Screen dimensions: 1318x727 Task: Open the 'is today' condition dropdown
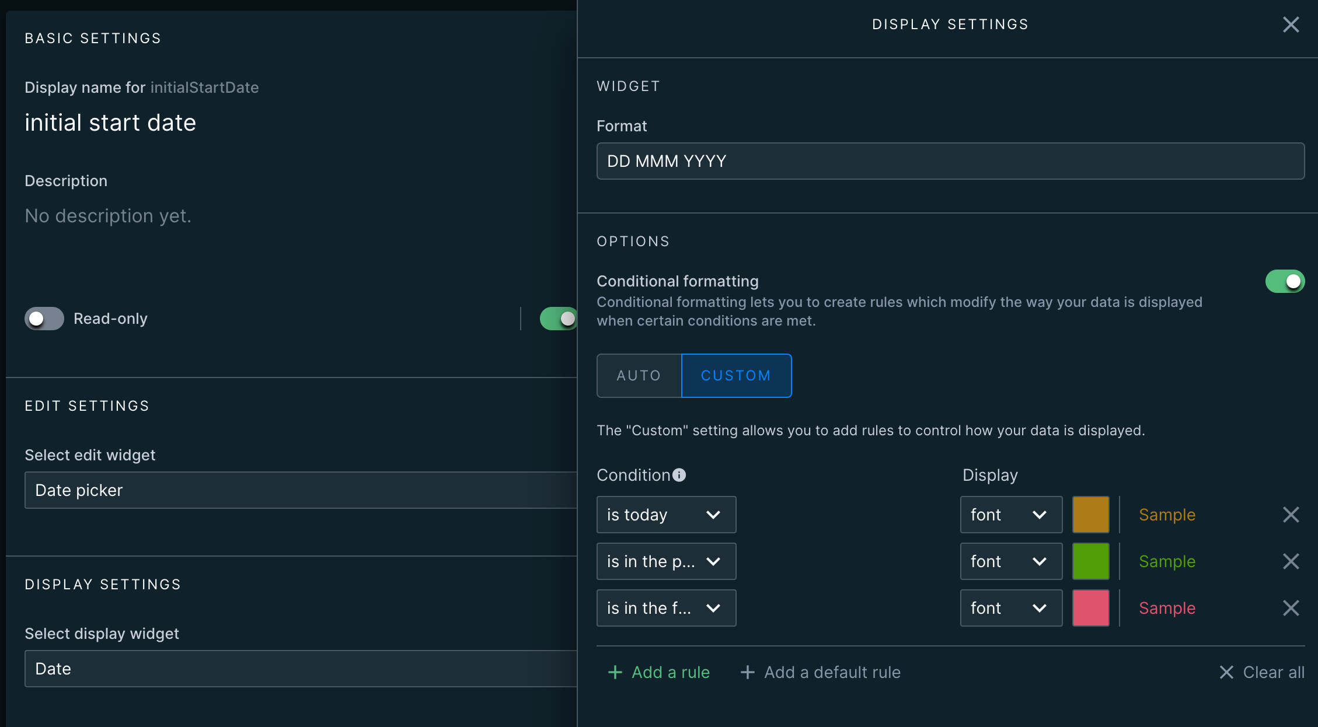666,515
